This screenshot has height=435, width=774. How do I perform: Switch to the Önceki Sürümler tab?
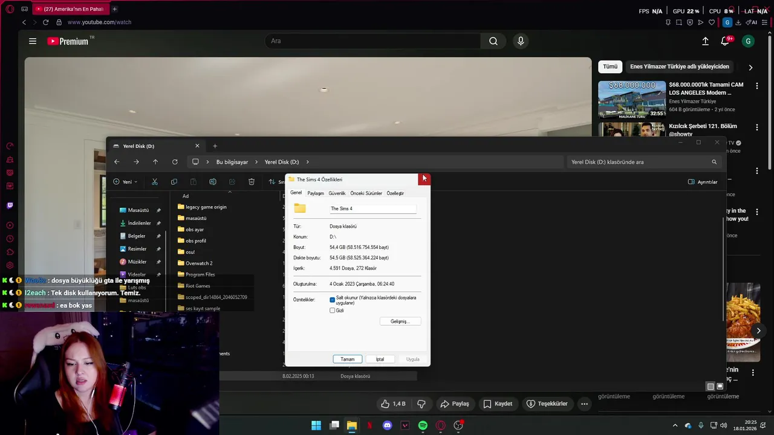[366, 193]
